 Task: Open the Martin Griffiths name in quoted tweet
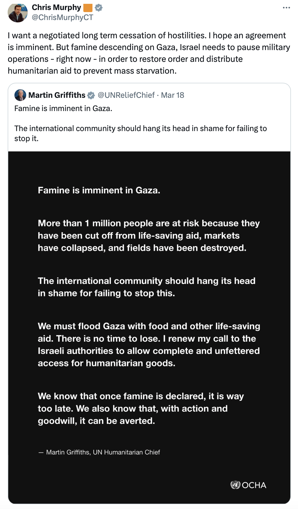[x=57, y=95]
